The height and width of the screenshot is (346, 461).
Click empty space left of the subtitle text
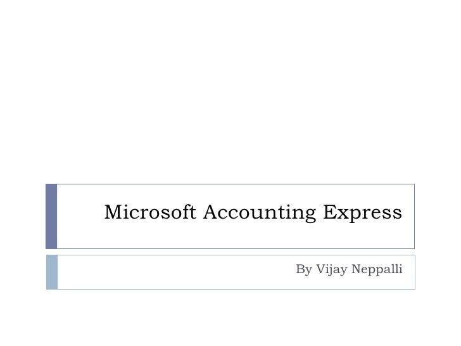pos(177,272)
